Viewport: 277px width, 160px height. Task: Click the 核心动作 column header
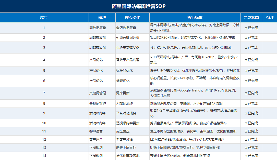[133, 17]
